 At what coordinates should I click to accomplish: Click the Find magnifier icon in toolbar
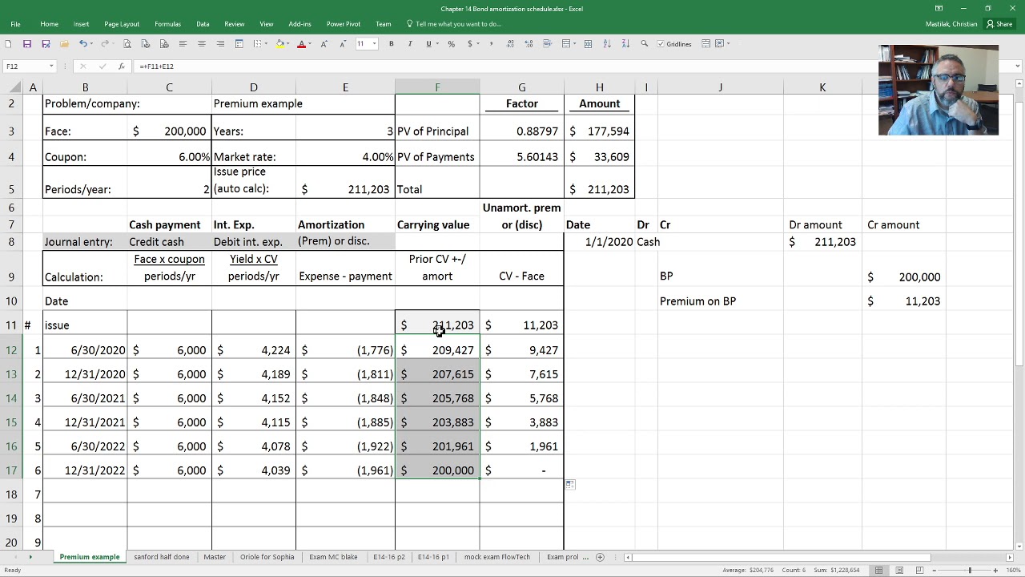click(x=644, y=43)
